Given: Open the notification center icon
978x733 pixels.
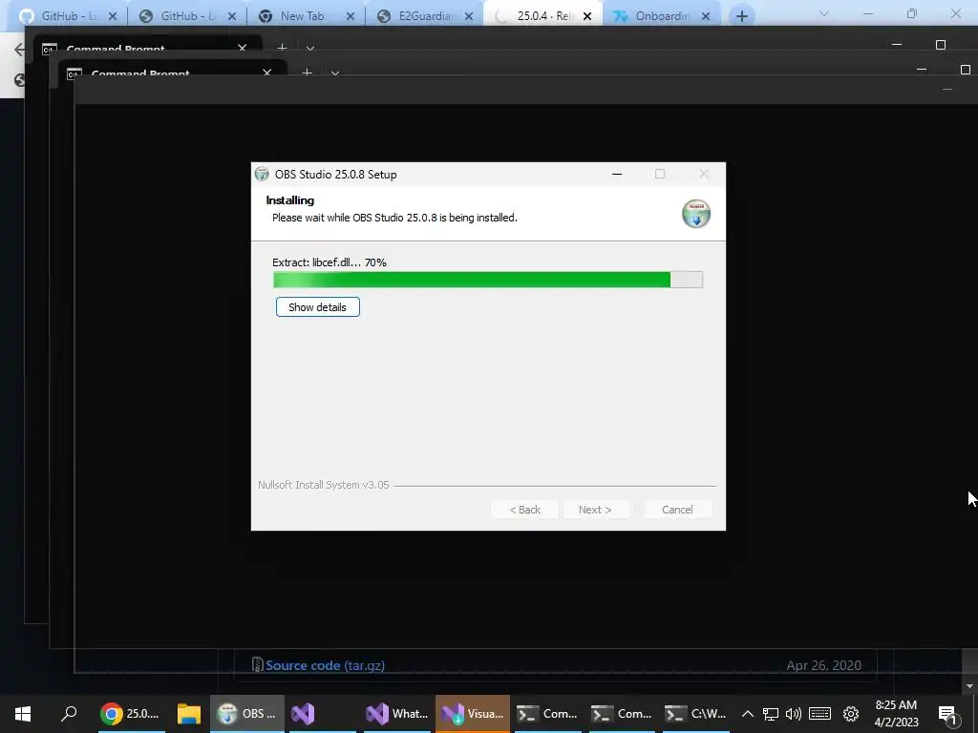Looking at the screenshot, I should coord(947,714).
